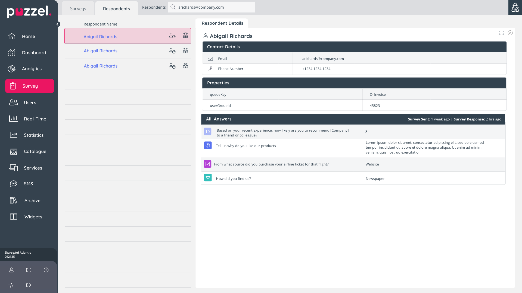Open the help question mark icon
This screenshot has height=293, width=522.
(46, 270)
